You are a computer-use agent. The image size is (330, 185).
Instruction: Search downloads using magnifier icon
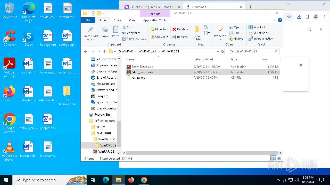[x=310, y=30]
